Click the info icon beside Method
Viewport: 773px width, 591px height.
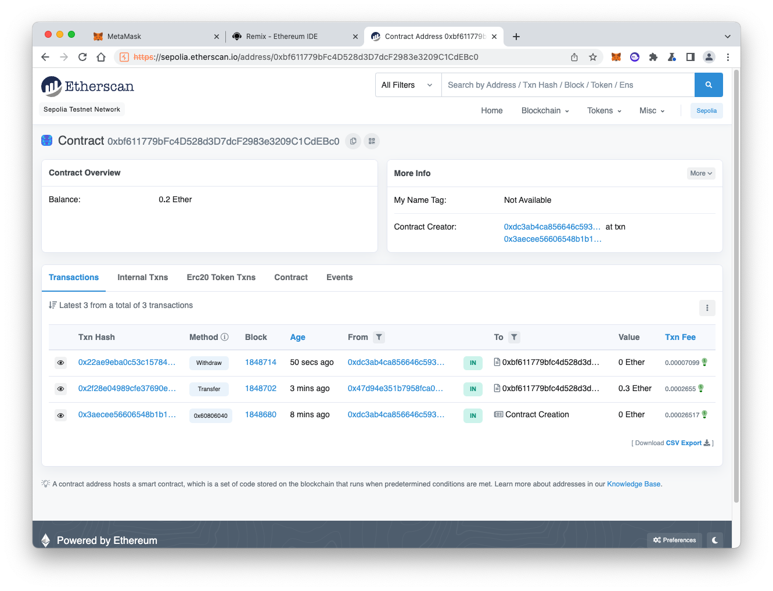(x=225, y=337)
